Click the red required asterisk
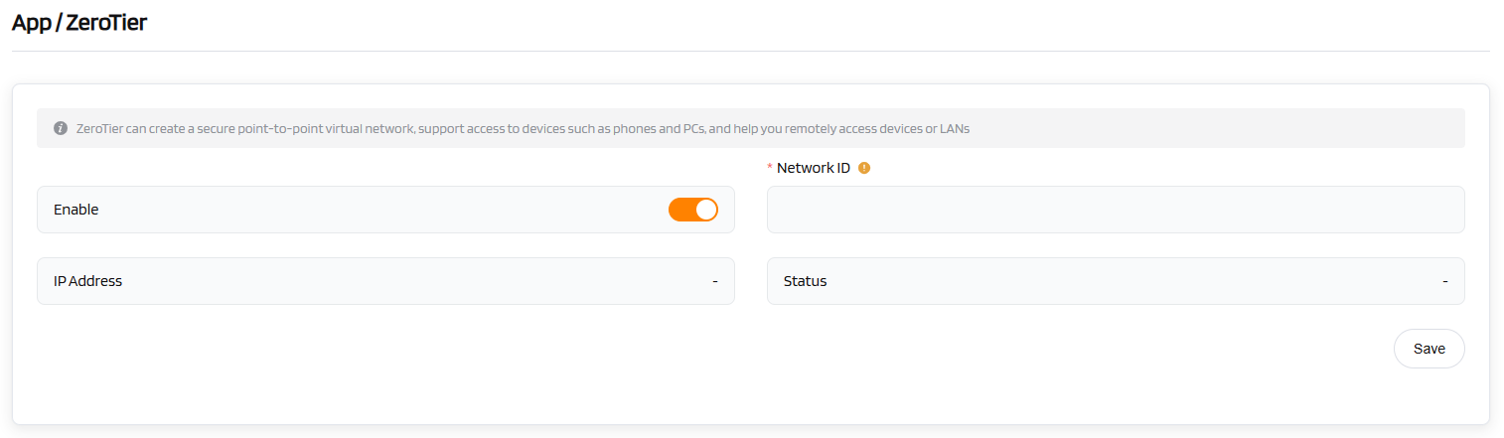This screenshot has width=1504, height=438. tap(770, 169)
